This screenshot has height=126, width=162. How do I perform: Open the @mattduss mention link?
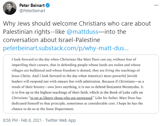click(82, 32)
